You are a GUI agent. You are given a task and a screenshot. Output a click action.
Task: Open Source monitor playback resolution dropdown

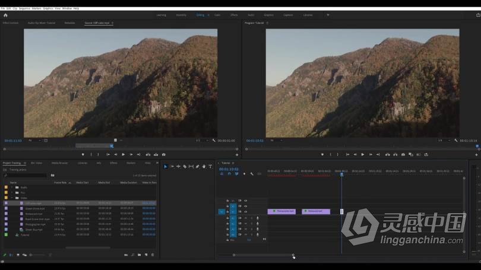click(202, 141)
